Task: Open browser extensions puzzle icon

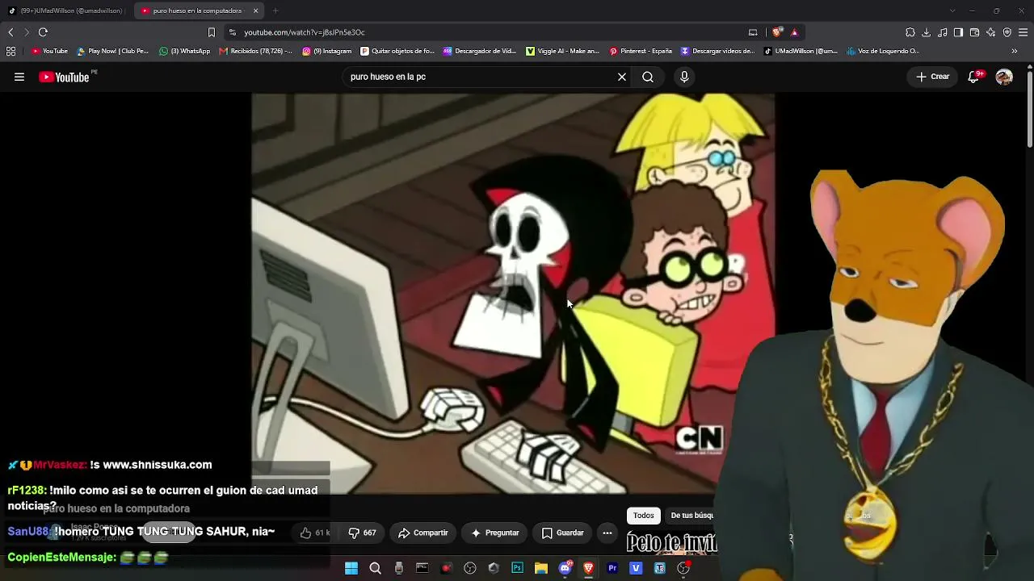Action: pyautogui.click(x=910, y=32)
